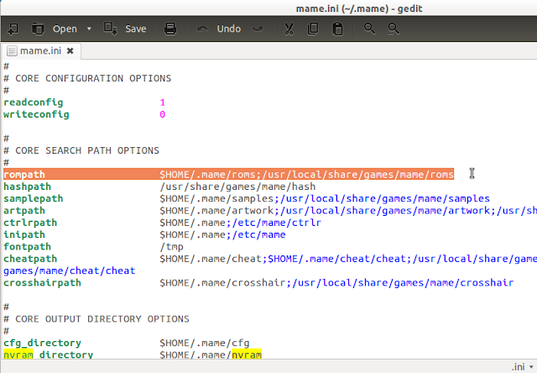The width and height of the screenshot is (537, 373).
Task: Click the Undo arrow icon
Action: [x=202, y=29]
